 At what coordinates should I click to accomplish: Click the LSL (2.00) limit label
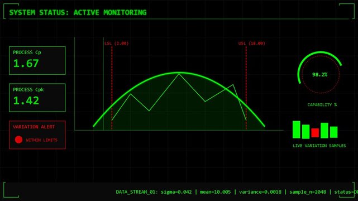(x=116, y=43)
